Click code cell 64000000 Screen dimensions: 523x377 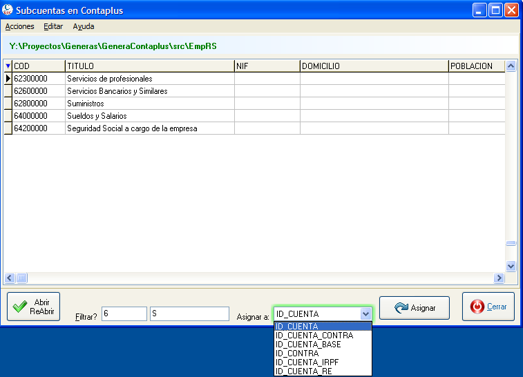39,116
